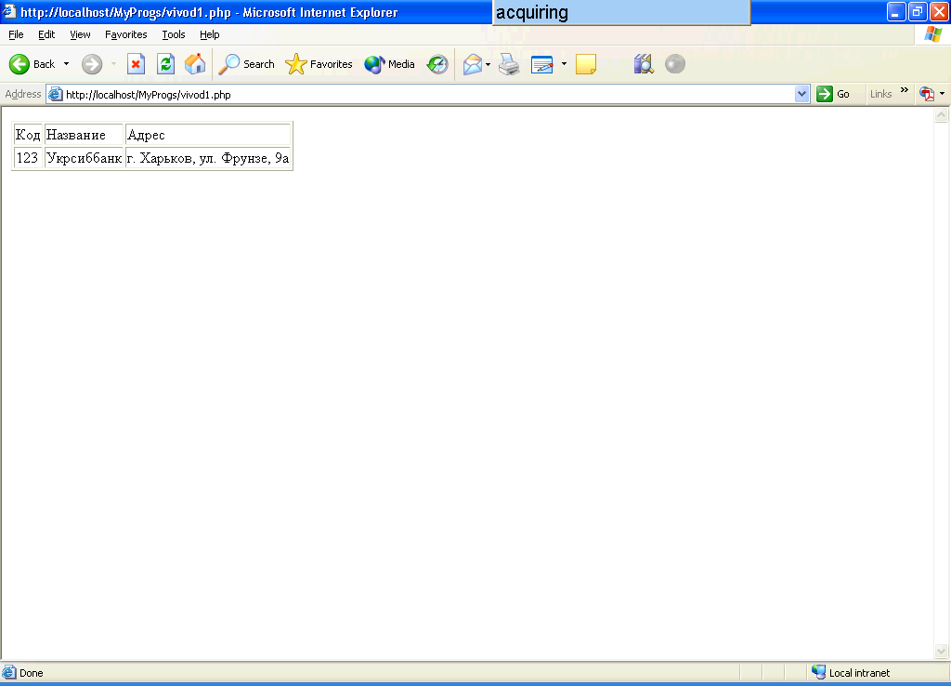The height and width of the screenshot is (686, 951).
Task: Click the Mail envelope icon
Action: 473,64
